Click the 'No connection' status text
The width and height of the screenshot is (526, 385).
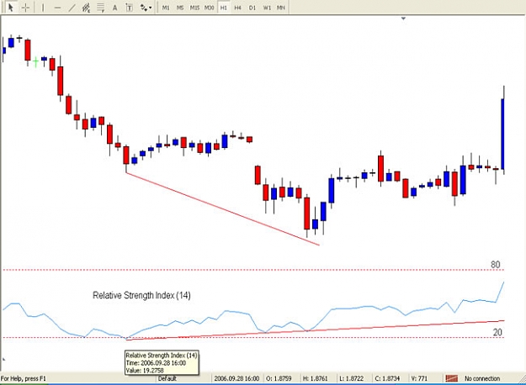tap(482, 378)
